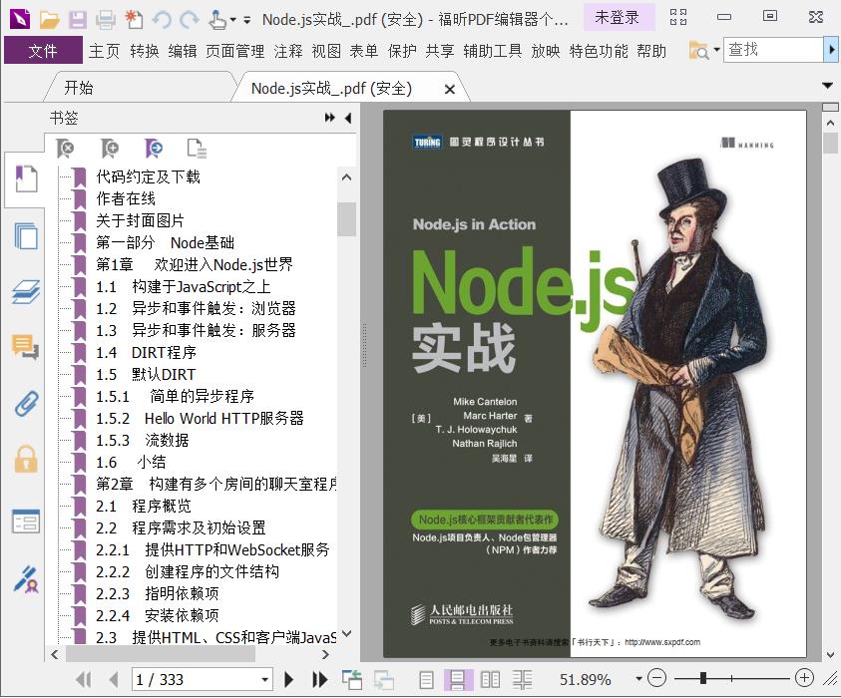Screen dimensions: 841x698
Task: Open the Comments panel icon
Action: (x=26, y=347)
